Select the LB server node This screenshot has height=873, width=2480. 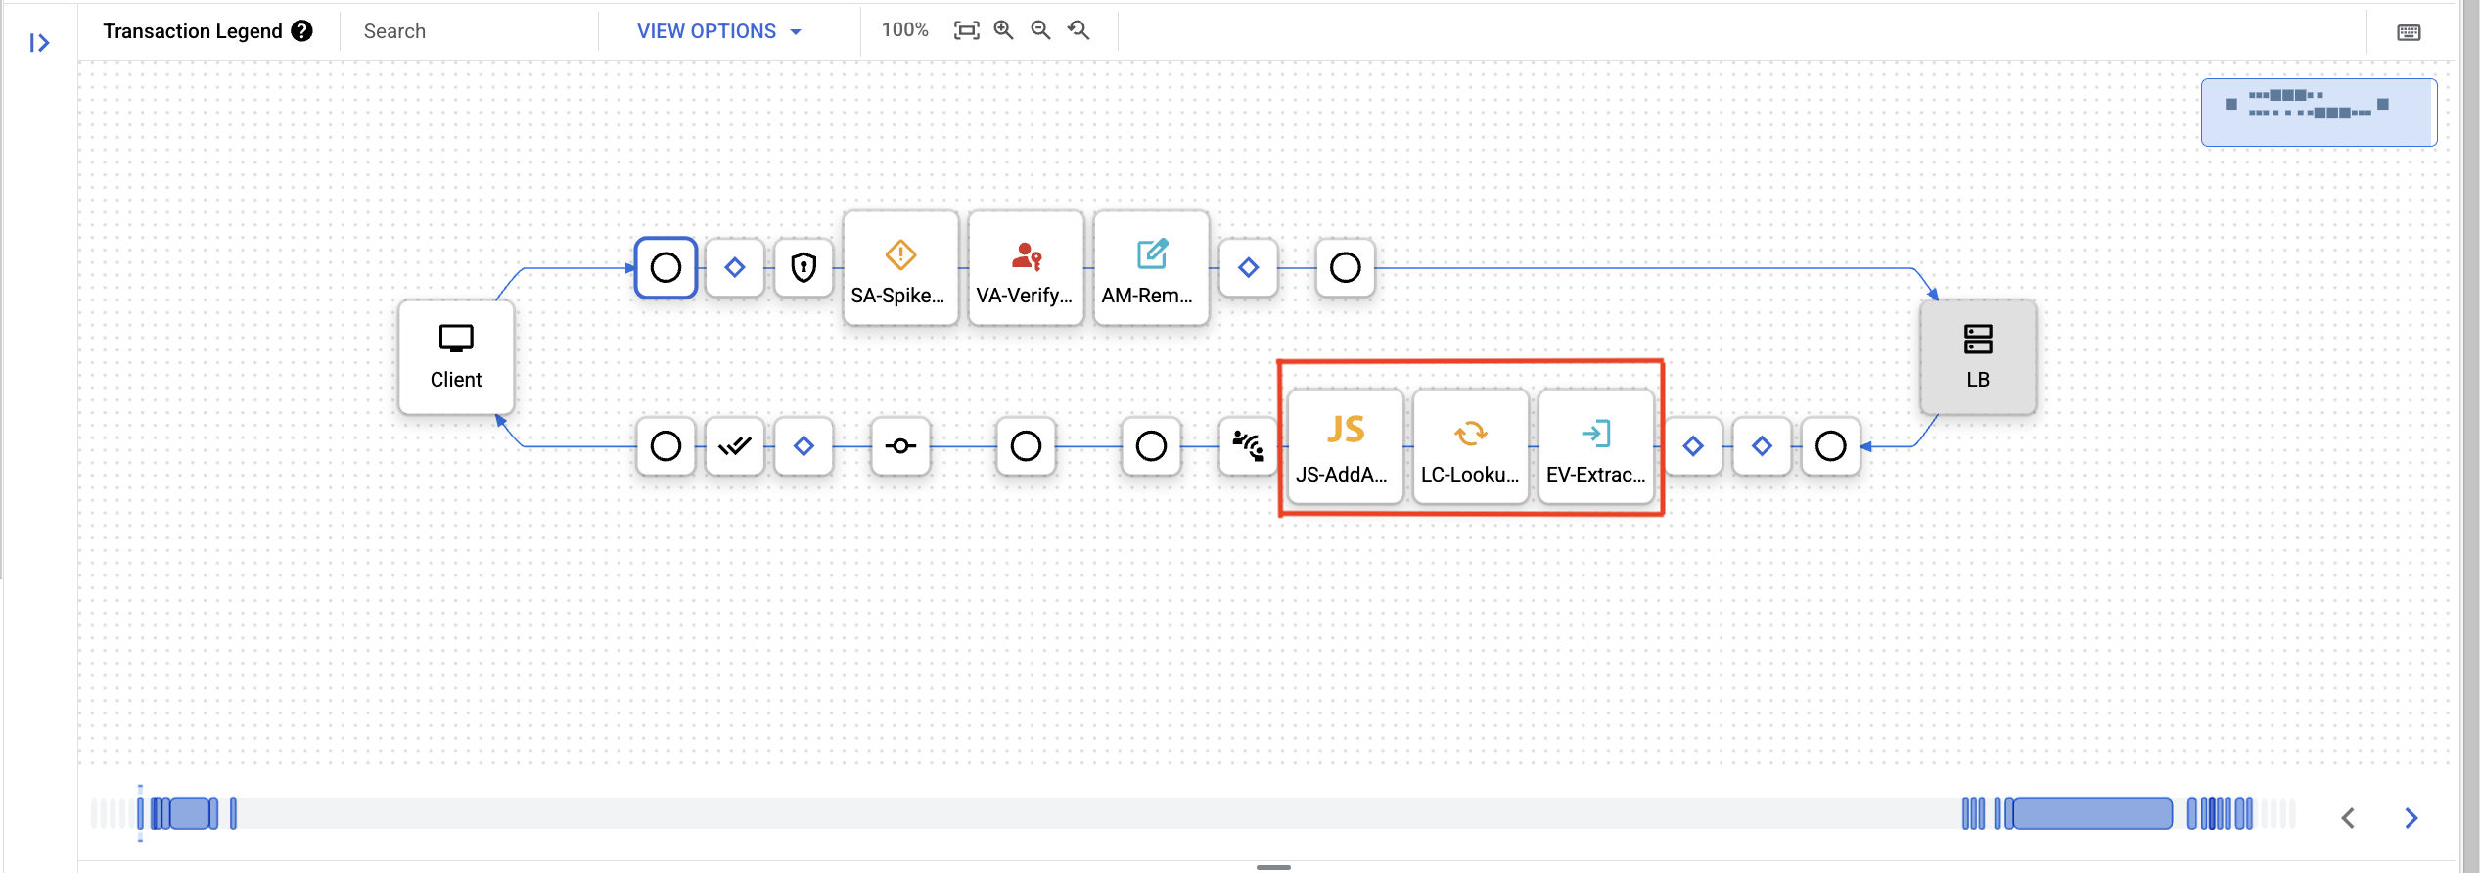(x=1978, y=357)
